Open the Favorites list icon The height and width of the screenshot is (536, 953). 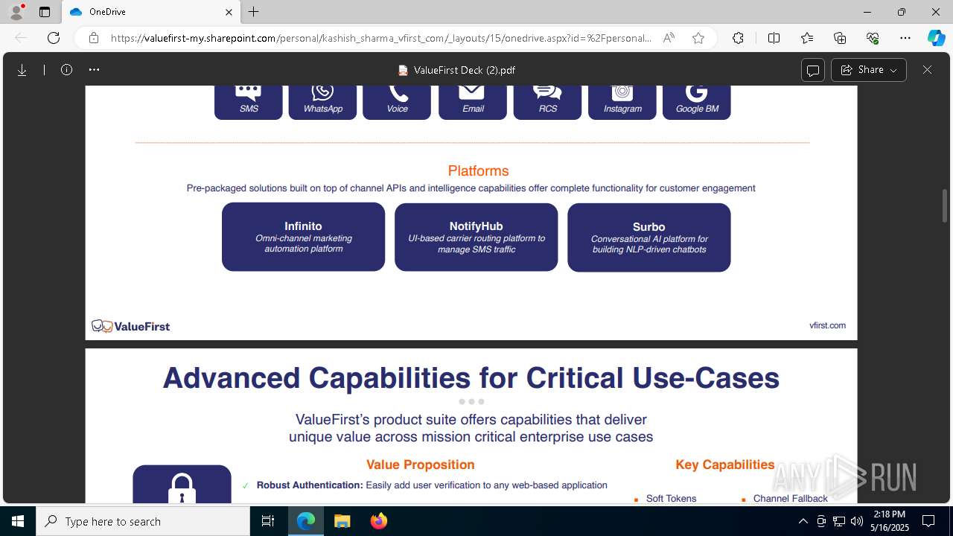click(807, 38)
